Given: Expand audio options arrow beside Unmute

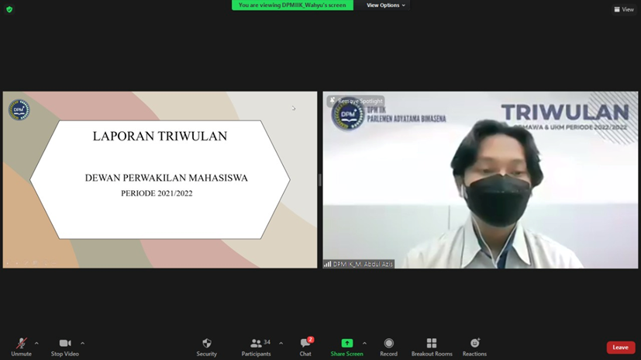Looking at the screenshot, I should tap(36, 343).
